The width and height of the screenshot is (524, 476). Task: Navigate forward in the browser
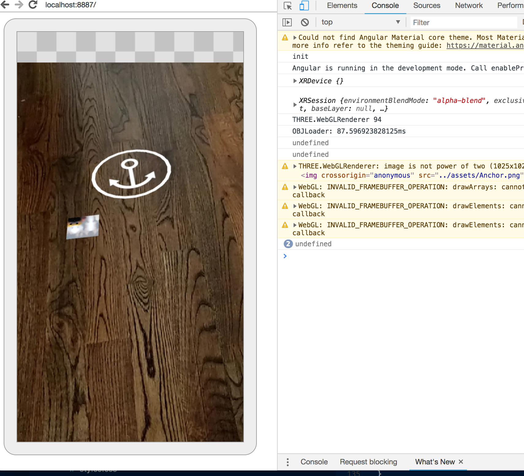(20, 5)
